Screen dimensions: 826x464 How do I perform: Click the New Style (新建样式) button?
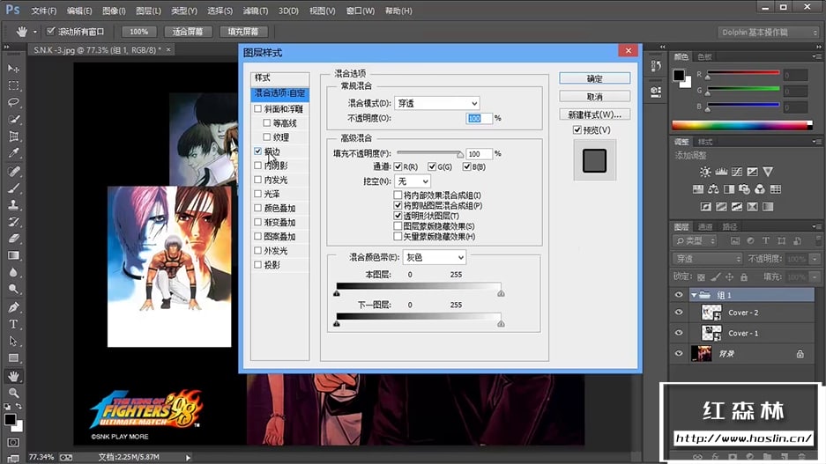tap(595, 114)
